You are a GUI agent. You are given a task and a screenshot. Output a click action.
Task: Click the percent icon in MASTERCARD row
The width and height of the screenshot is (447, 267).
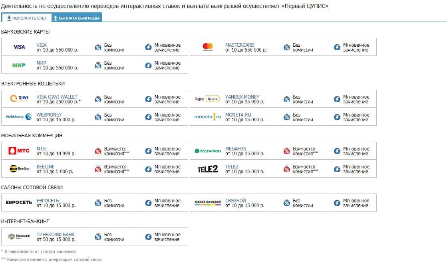(x=287, y=47)
